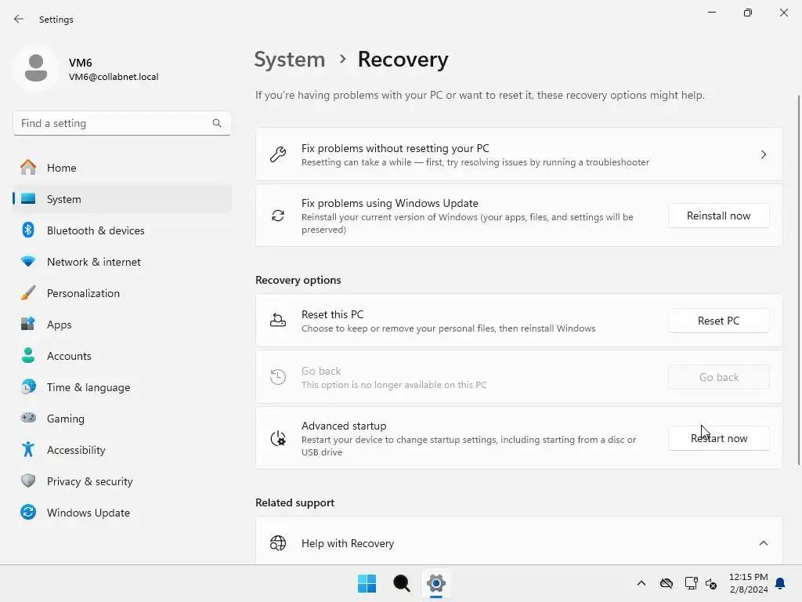The image size is (802, 602).
Task: Select System in the sidebar
Action: [x=122, y=199]
